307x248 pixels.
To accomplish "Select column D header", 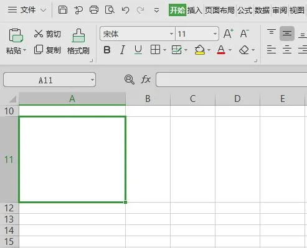I will click(237, 99).
